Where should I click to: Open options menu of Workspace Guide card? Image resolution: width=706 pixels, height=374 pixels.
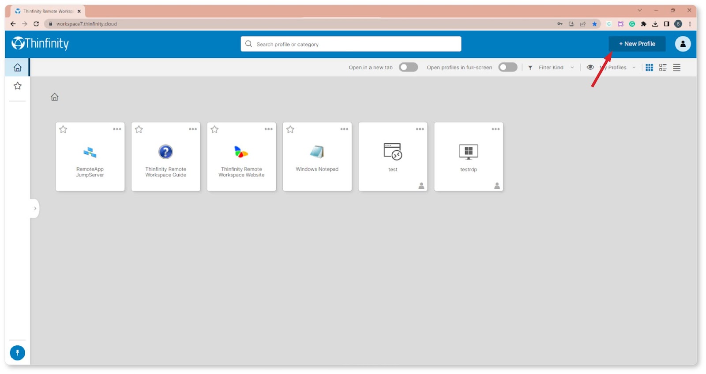tap(193, 129)
